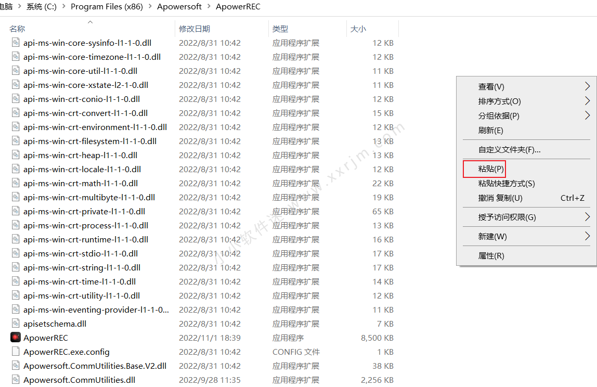Open dropdown chevron after 系统 (C:) in path
Image resolution: width=597 pixels, height=387 pixels.
click(x=63, y=6)
